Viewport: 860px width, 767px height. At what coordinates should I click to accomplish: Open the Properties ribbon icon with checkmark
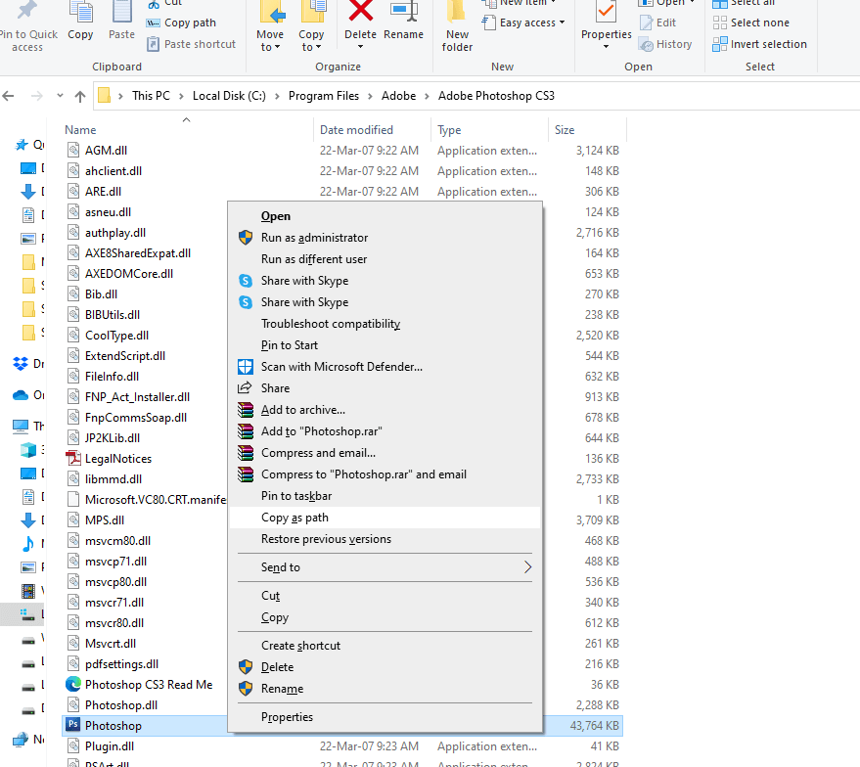pyautogui.click(x=607, y=14)
